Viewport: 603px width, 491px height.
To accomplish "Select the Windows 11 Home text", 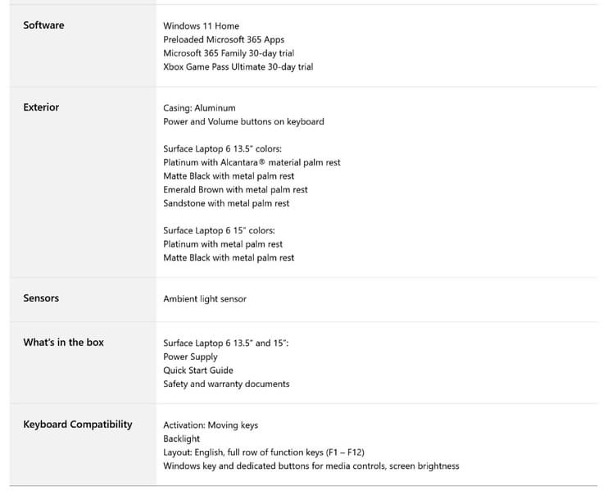I will pos(201,26).
